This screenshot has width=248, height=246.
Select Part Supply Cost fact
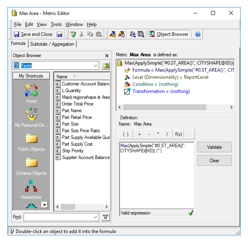tap(74, 144)
